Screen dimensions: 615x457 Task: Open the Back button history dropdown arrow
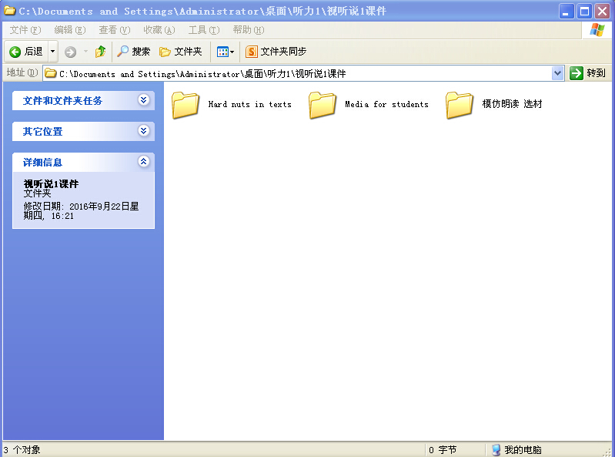coord(52,52)
